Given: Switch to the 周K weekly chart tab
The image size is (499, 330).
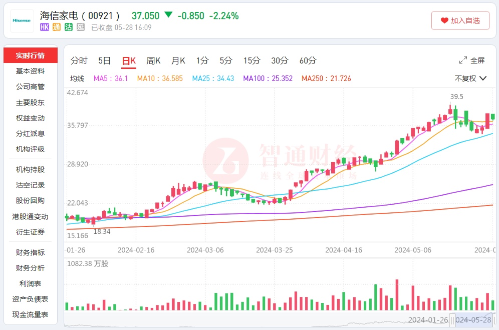Looking at the screenshot, I should pos(153,61).
